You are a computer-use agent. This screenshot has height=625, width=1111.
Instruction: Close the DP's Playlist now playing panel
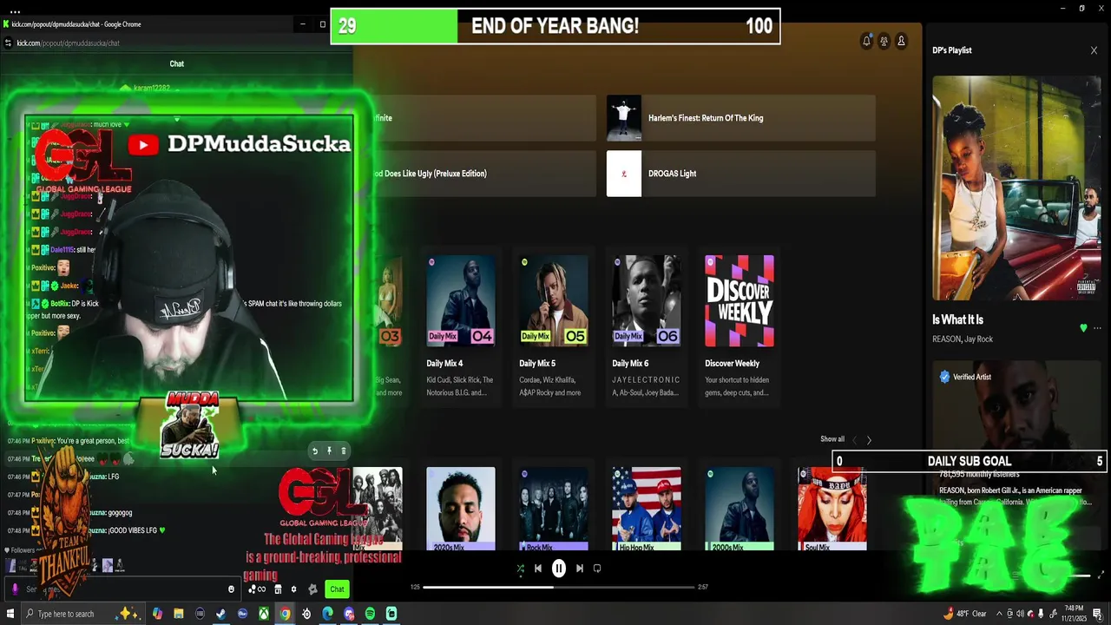[x=1094, y=50]
